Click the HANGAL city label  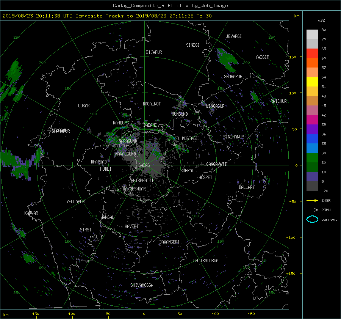(x=107, y=217)
